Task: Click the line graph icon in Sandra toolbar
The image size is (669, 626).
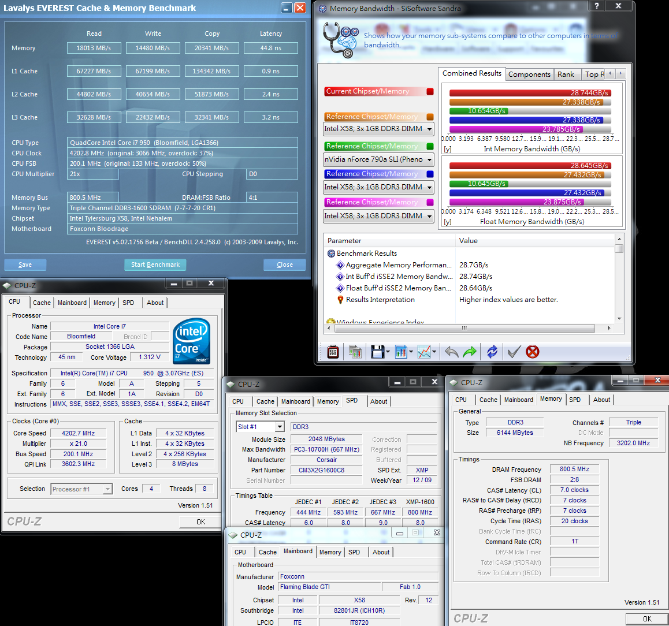Action: click(x=423, y=352)
